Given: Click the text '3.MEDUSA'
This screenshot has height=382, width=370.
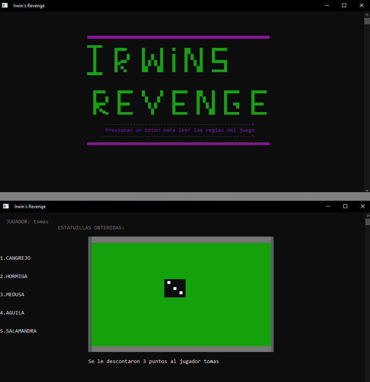Looking at the screenshot, I should (12, 295).
